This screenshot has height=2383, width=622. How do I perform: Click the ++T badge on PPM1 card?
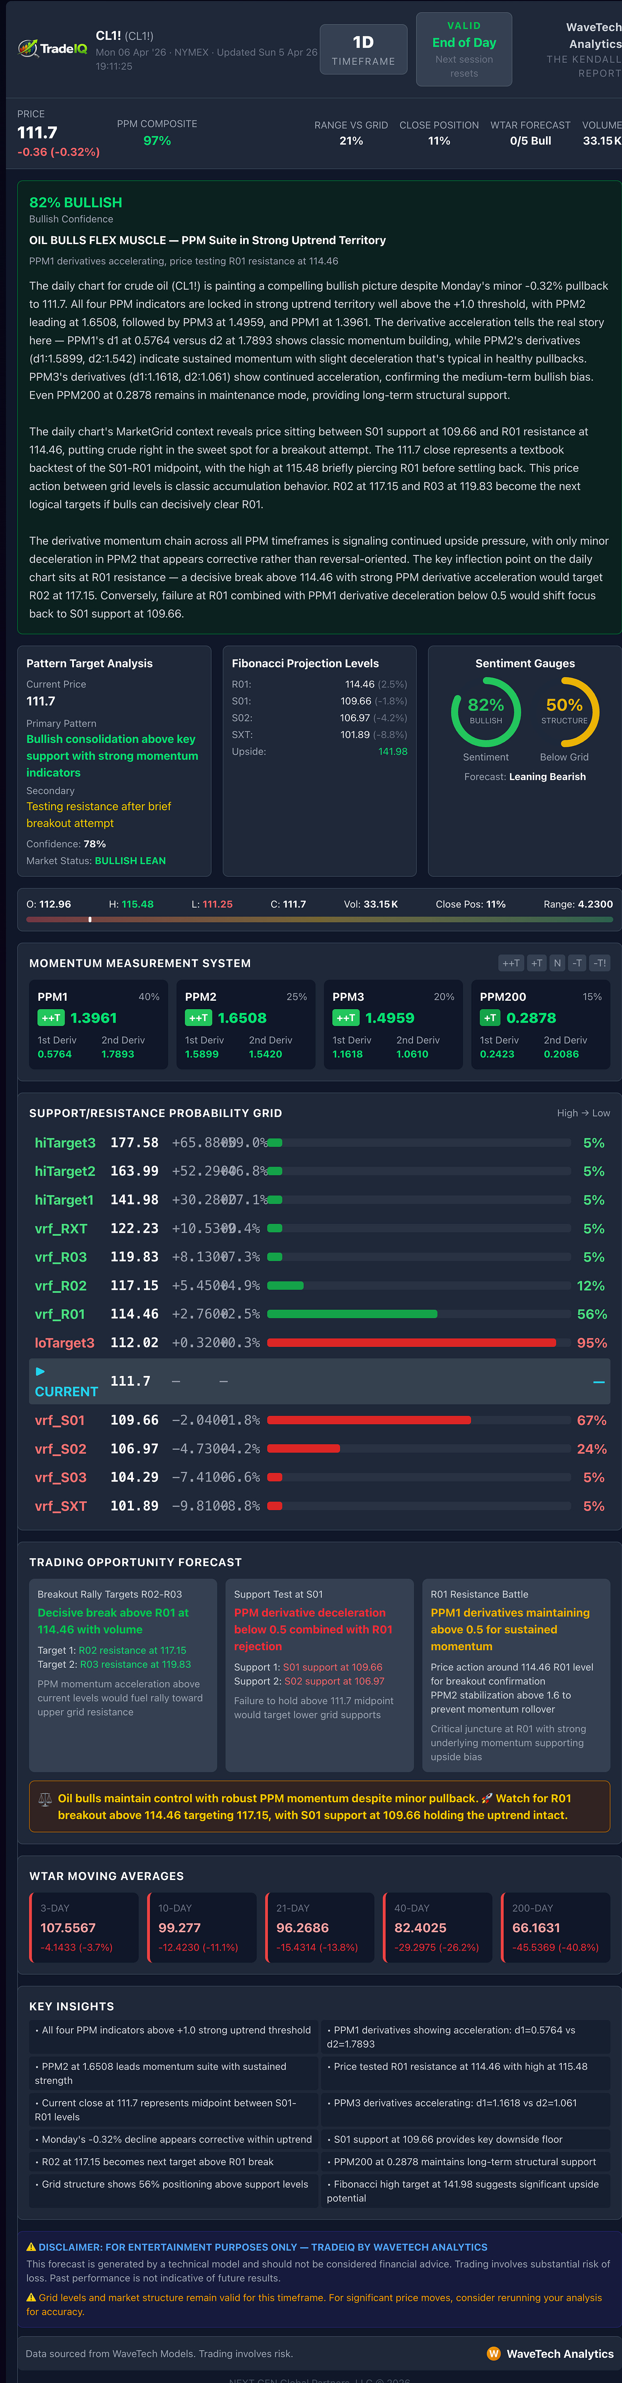coord(51,1017)
